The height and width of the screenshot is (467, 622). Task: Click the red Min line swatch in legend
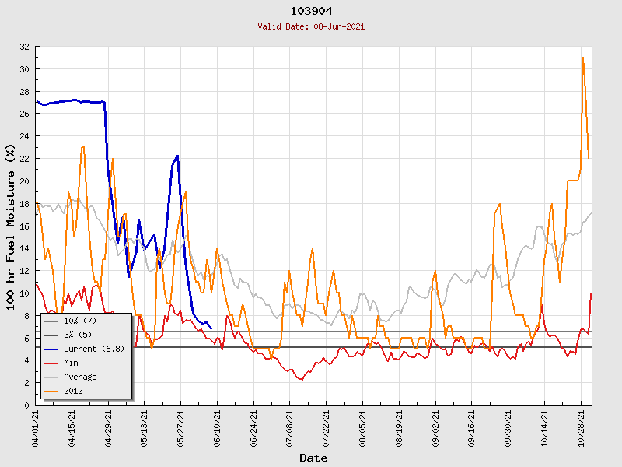click(52, 363)
